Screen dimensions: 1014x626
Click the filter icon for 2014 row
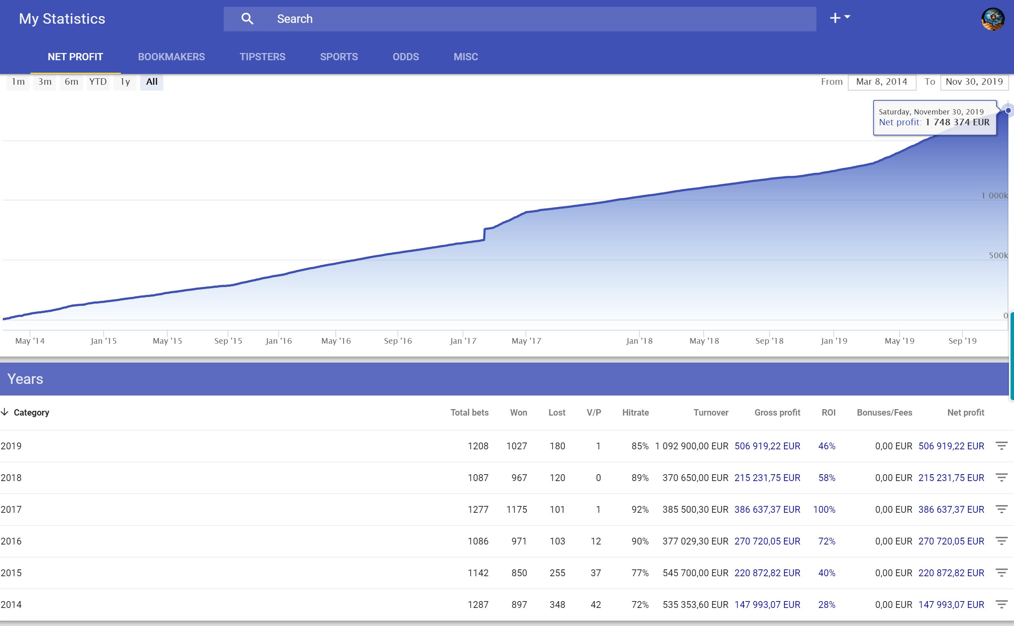1001,604
